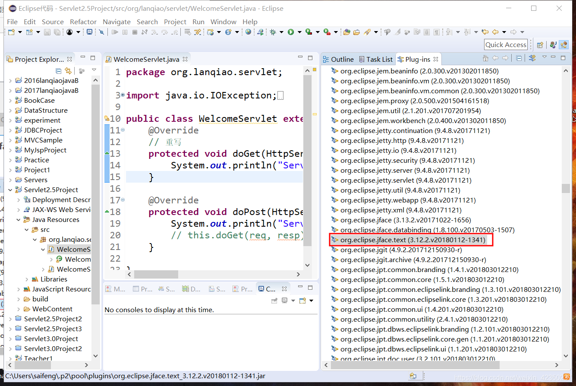Toggle Show Whitespace Characters pilcrow icon
The height and width of the screenshot is (386, 576).
coord(436,32)
